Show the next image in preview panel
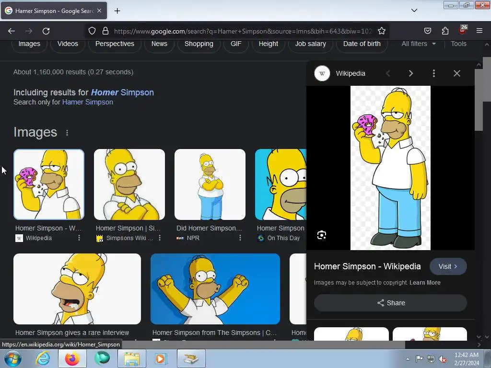This screenshot has height=368, width=491. (411, 73)
